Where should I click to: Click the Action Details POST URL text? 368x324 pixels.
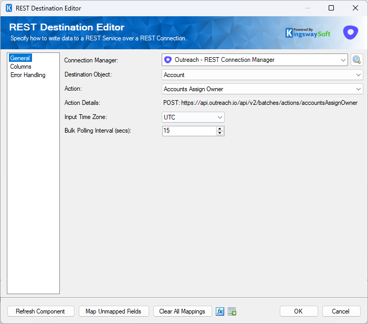pyautogui.click(x=260, y=103)
